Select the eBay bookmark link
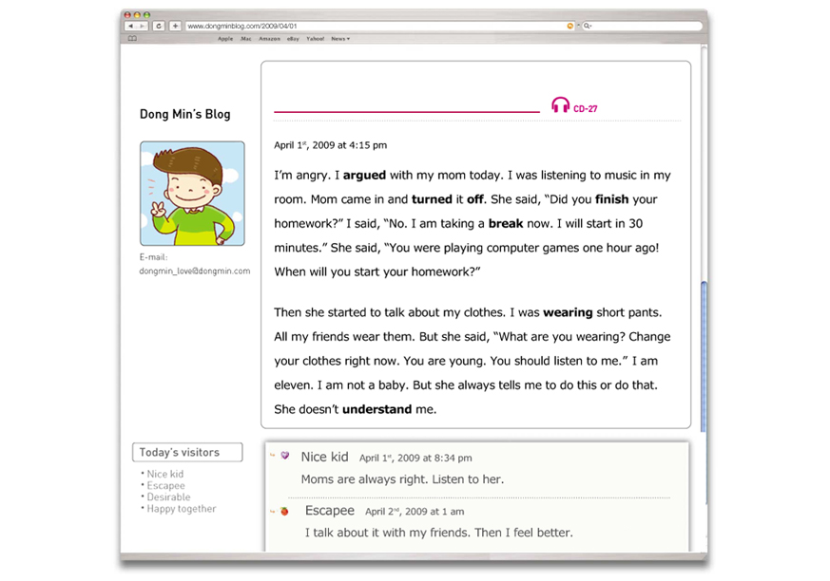 (x=293, y=39)
